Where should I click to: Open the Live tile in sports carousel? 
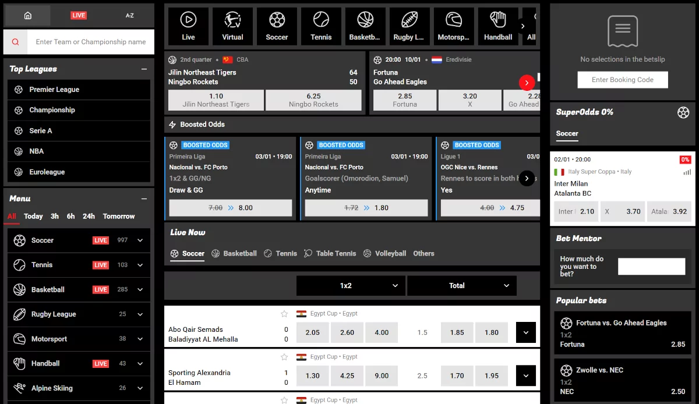point(188,26)
